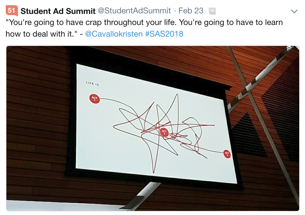305x215 pixels.
Task: Expand the tweet options chevron
Action: coord(294,12)
